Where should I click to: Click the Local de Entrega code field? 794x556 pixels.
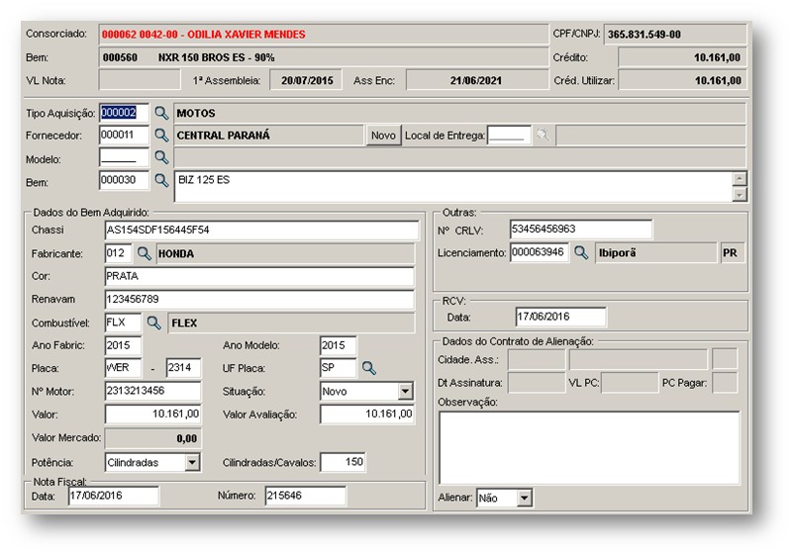pos(509,136)
